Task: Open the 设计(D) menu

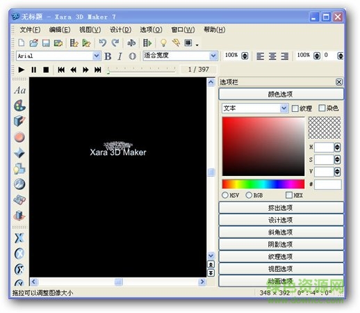Action: [x=120, y=30]
